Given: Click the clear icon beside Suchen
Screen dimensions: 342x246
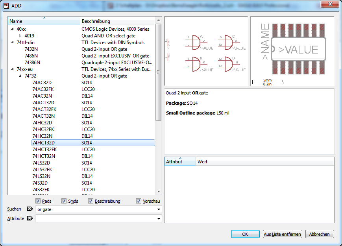Looking at the screenshot, I should tap(30, 209).
